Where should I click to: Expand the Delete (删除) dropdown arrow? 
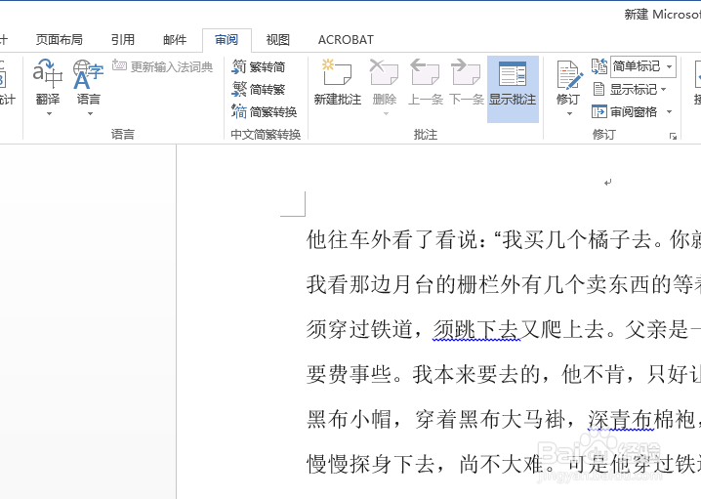386,113
